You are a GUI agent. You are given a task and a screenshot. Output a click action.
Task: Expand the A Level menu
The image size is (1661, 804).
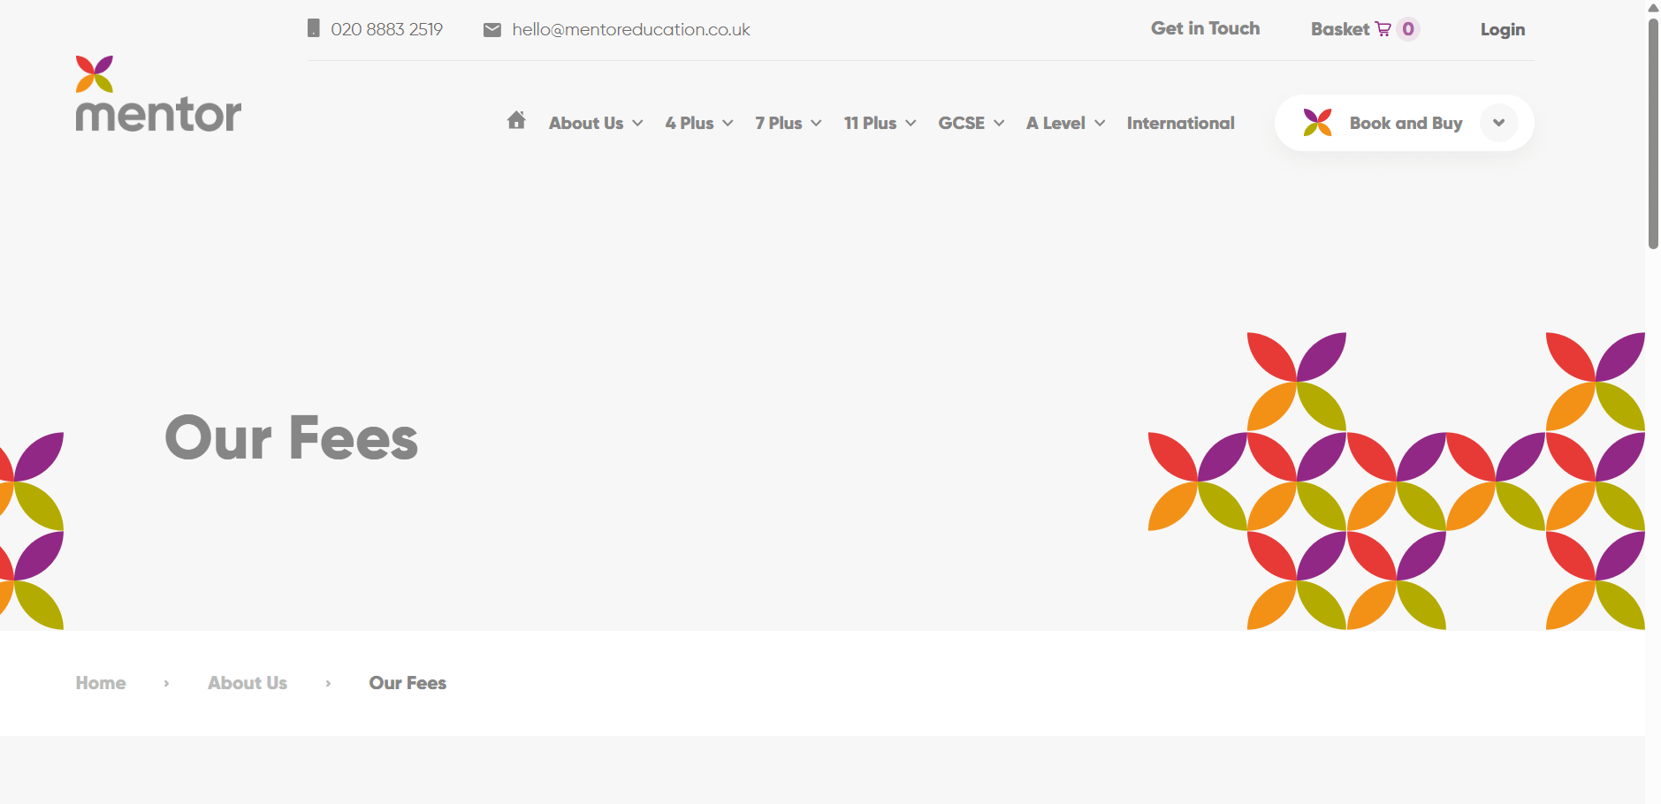tap(1065, 124)
